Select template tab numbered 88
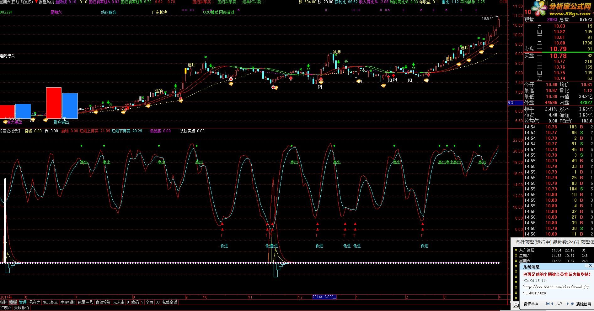The image size is (594, 311). pos(158,303)
